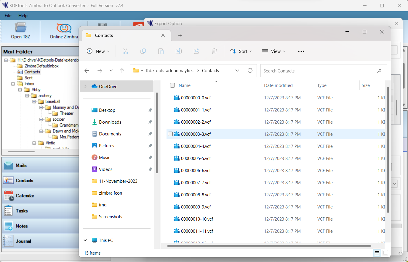Open the Mails panel in KDETools
This screenshot has width=408, height=262.
click(x=40, y=165)
